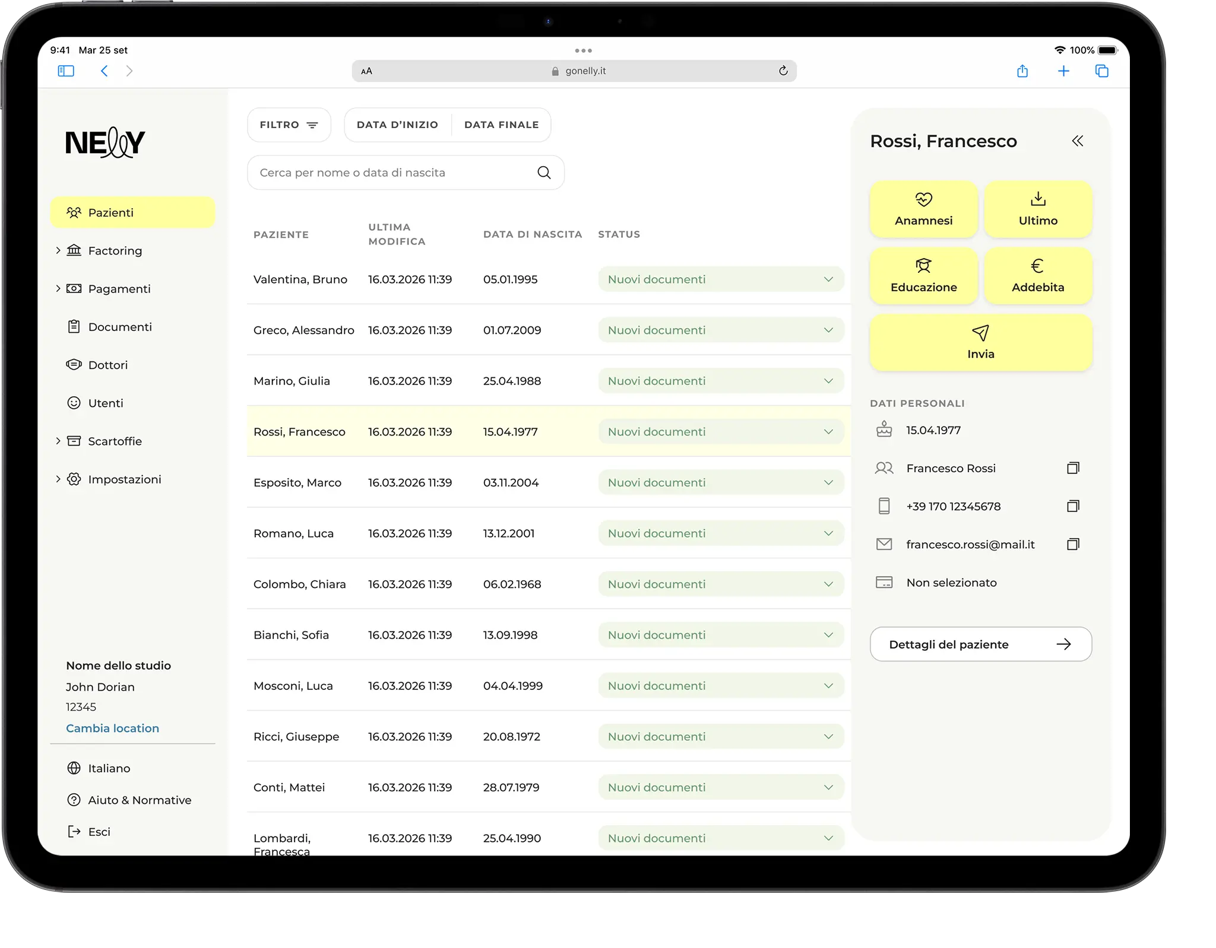Expand the Factoring section in the sidebar
This screenshot has height=948, width=1216.
tap(58, 250)
